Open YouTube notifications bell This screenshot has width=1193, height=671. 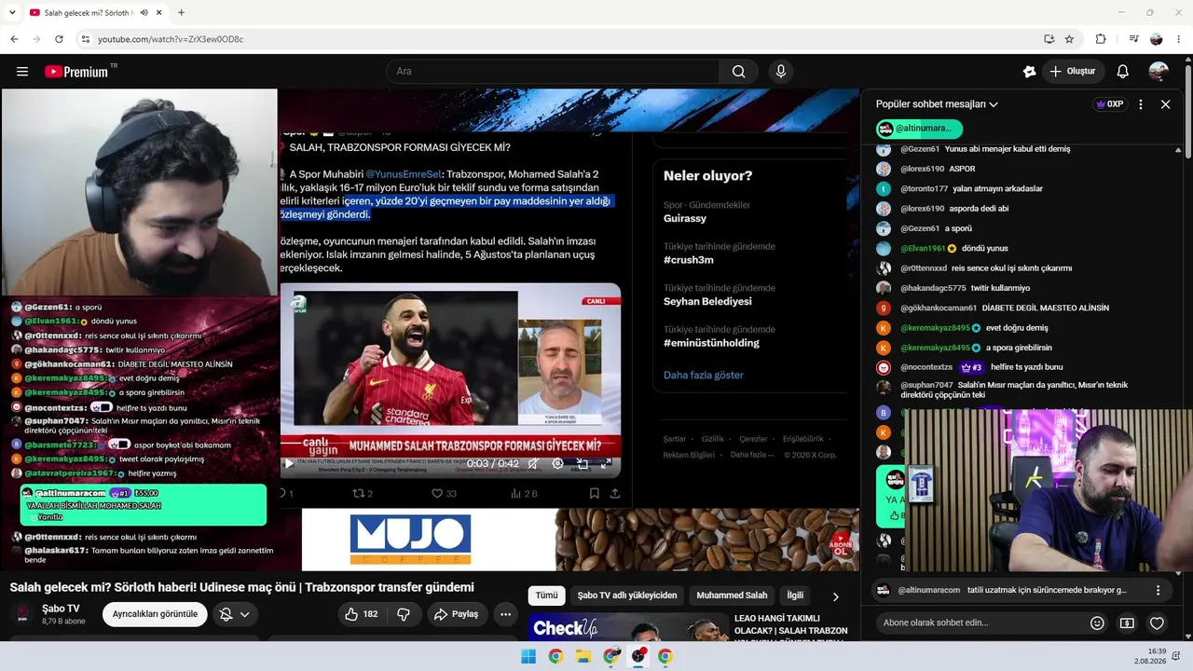(1123, 72)
